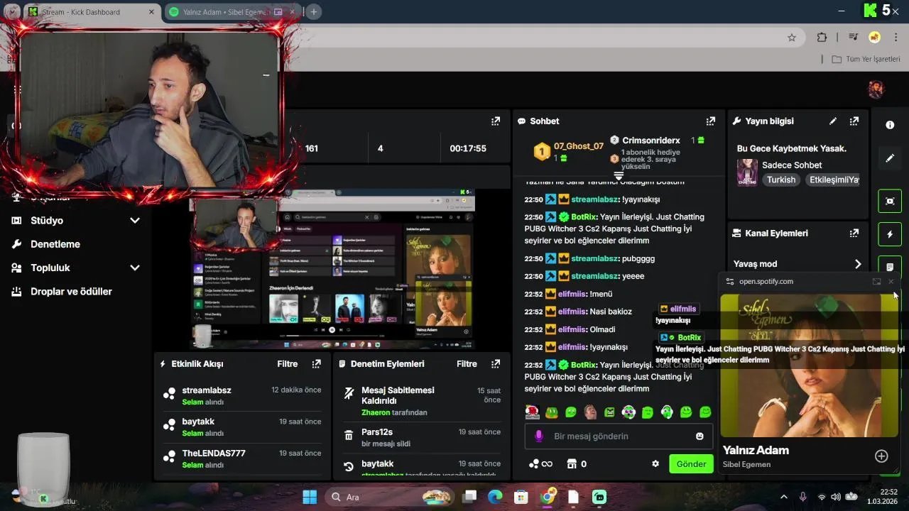This screenshot has height=511, width=909.
Task: Click the stream preview icon in right sidebar
Action: 890,201
